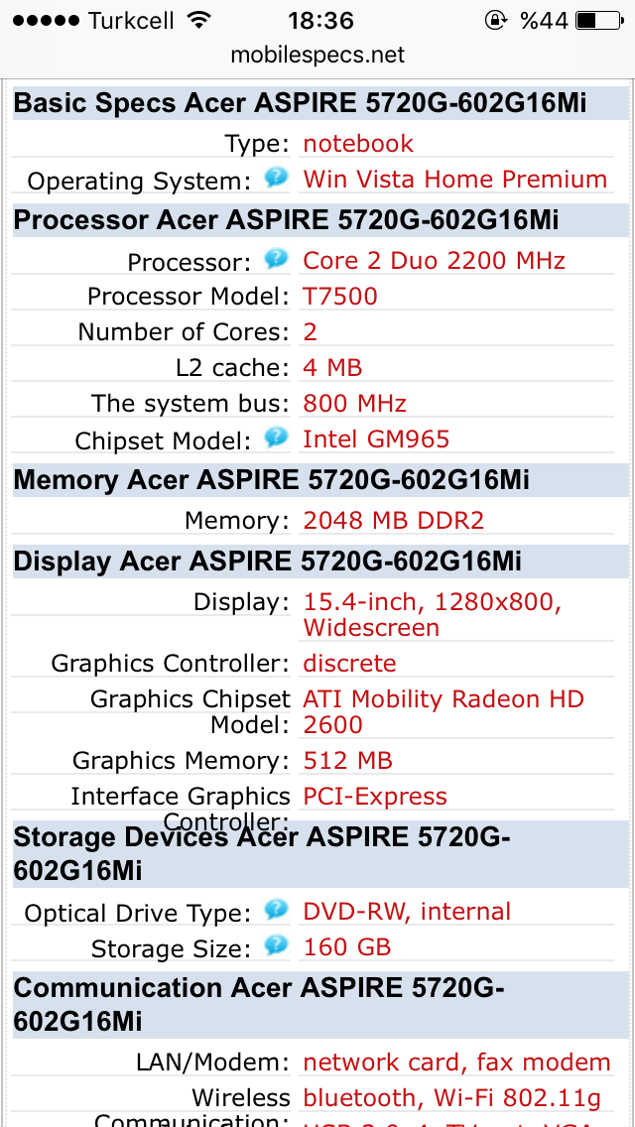Screen dimensions: 635x1127
Task: Click the notebook type link
Action: click(x=358, y=143)
